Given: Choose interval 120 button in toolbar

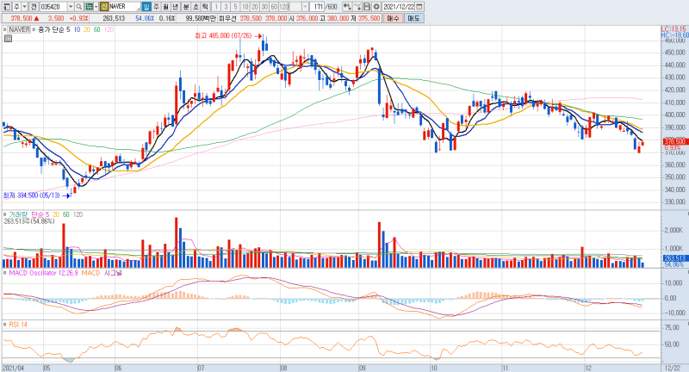Looking at the screenshot, I should click(284, 7).
